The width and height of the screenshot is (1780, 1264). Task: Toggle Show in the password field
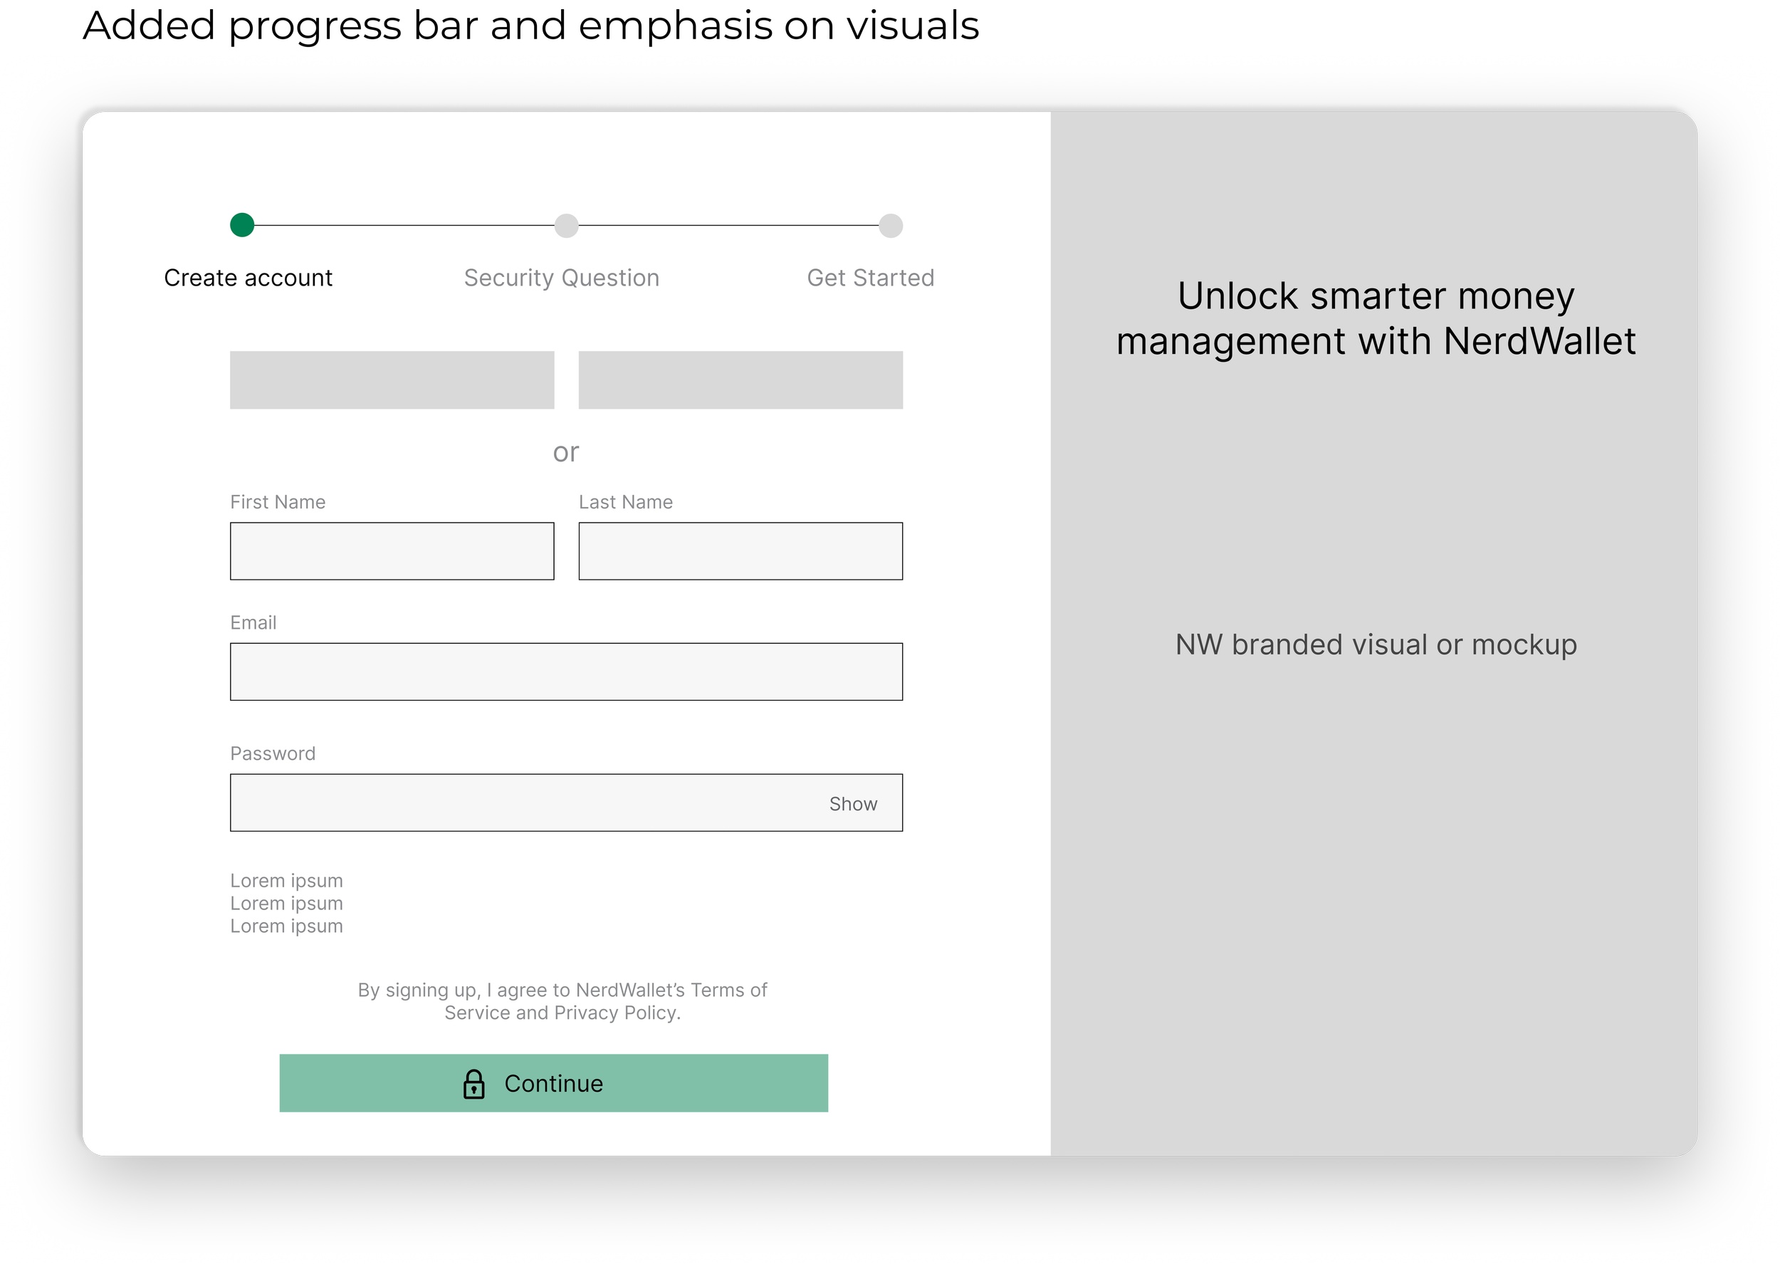click(853, 804)
